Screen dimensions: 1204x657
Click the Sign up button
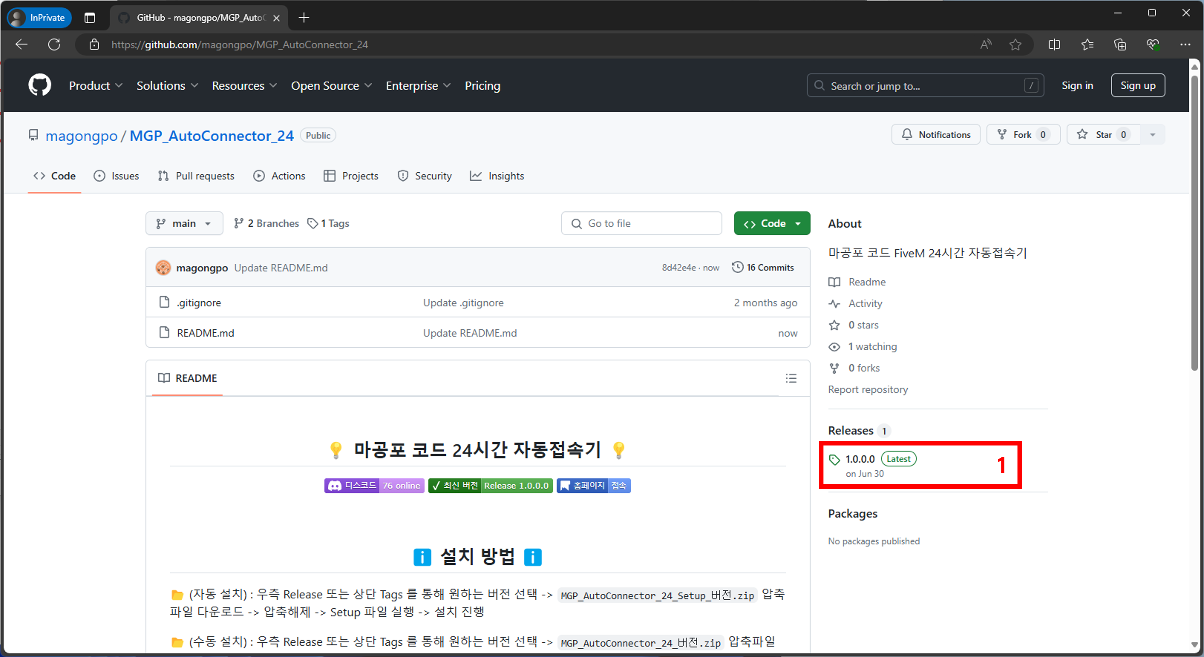tap(1138, 85)
